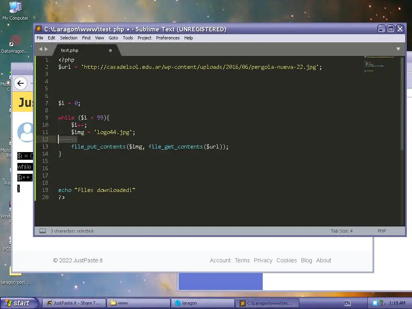This screenshot has width=412, height=309.
Task: Click the $i++ statement on line 10
Action: click(79, 125)
